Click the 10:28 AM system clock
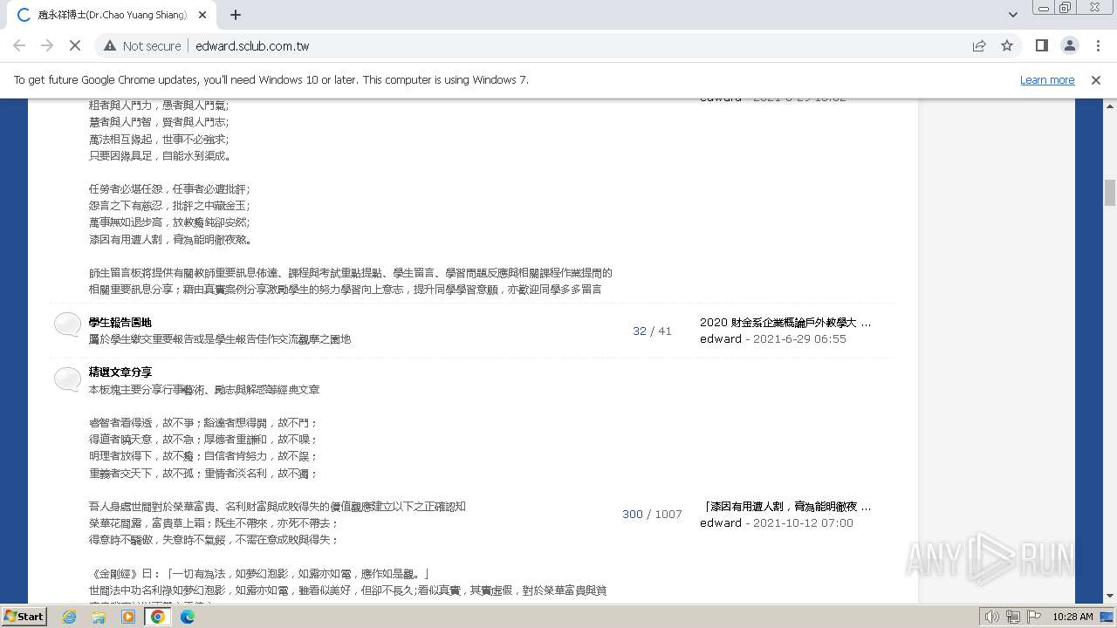The image size is (1117, 628). click(x=1072, y=617)
